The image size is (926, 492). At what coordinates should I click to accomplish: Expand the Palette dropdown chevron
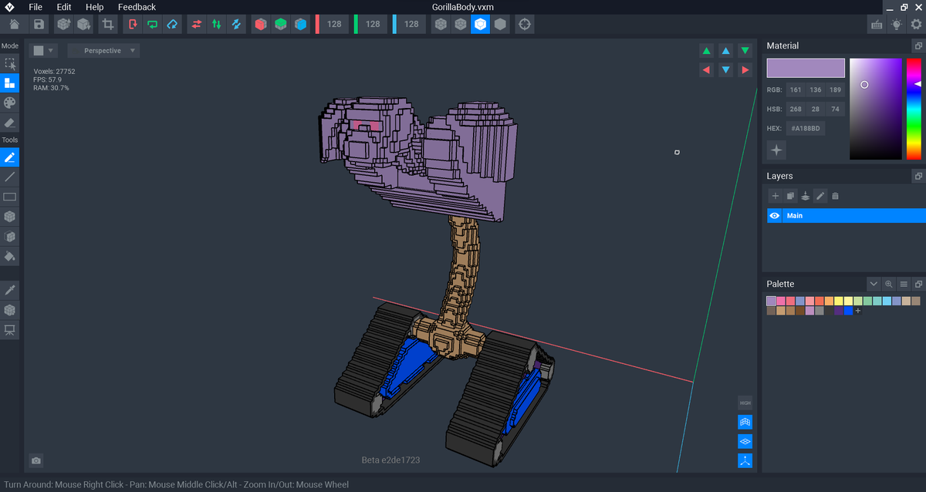[874, 285]
